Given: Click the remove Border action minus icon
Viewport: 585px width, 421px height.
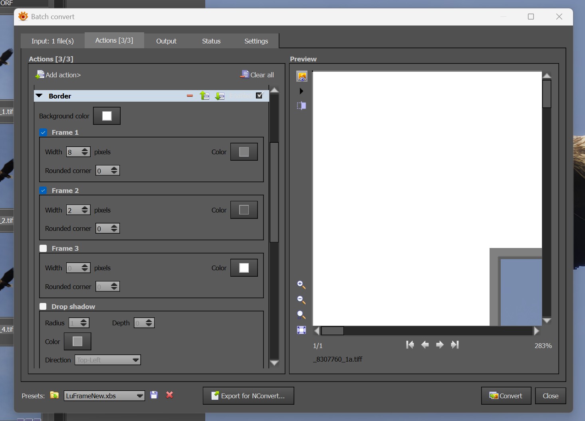Looking at the screenshot, I should tap(190, 96).
